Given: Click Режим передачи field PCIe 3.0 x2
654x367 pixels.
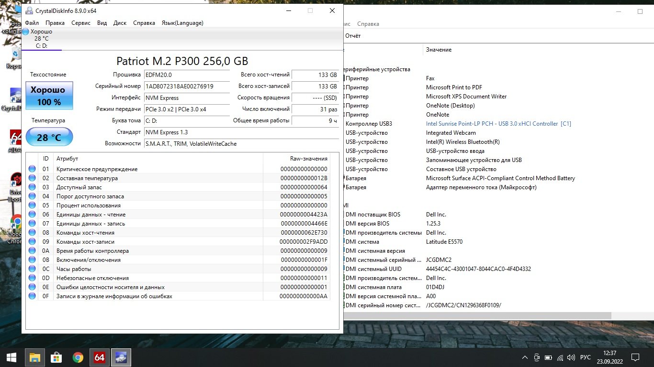Looking at the screenshot, I should 187,109.
